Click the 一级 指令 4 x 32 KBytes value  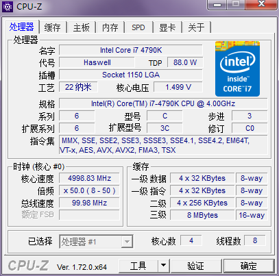tap(202, 190)
